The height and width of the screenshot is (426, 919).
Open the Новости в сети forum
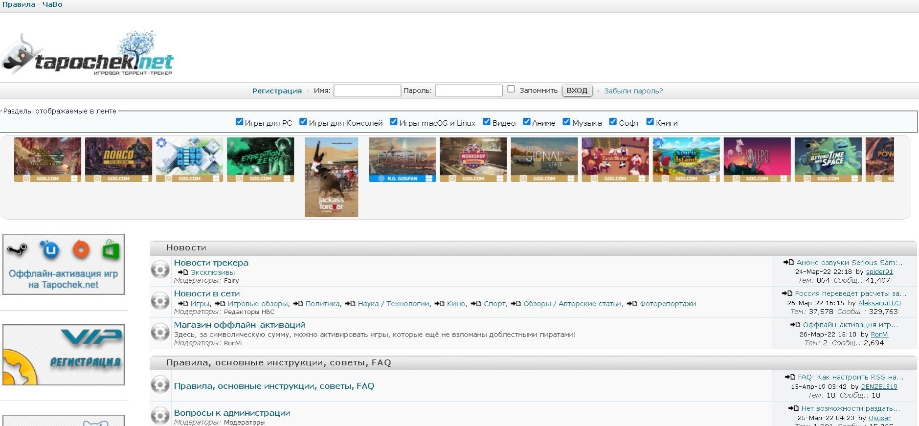point(207,293)
